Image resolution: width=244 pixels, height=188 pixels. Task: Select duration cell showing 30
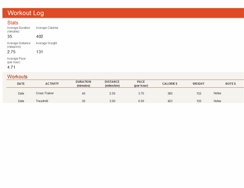point(84,101)
